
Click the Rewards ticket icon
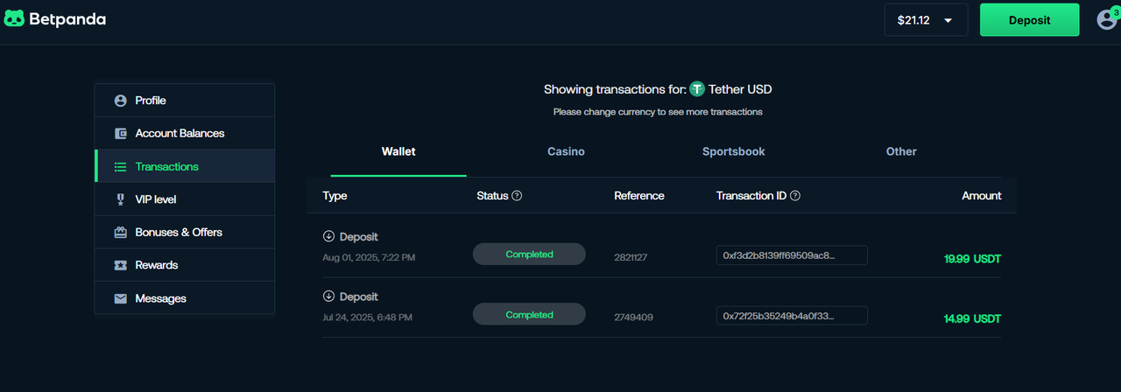pyautogui.click(x=120, y=265)
